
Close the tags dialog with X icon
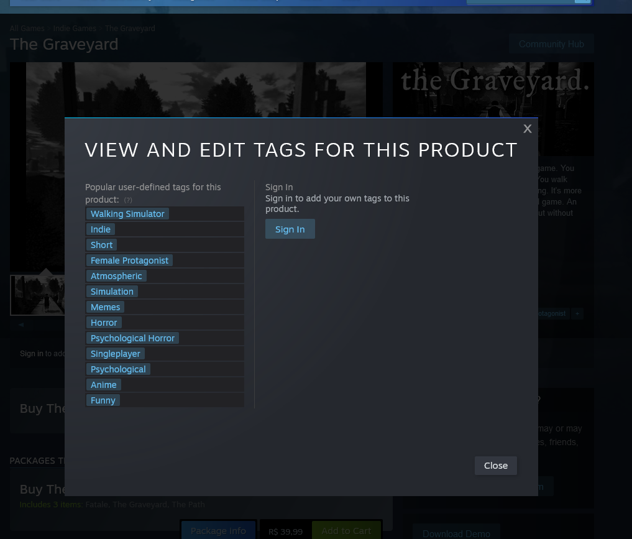527,129
